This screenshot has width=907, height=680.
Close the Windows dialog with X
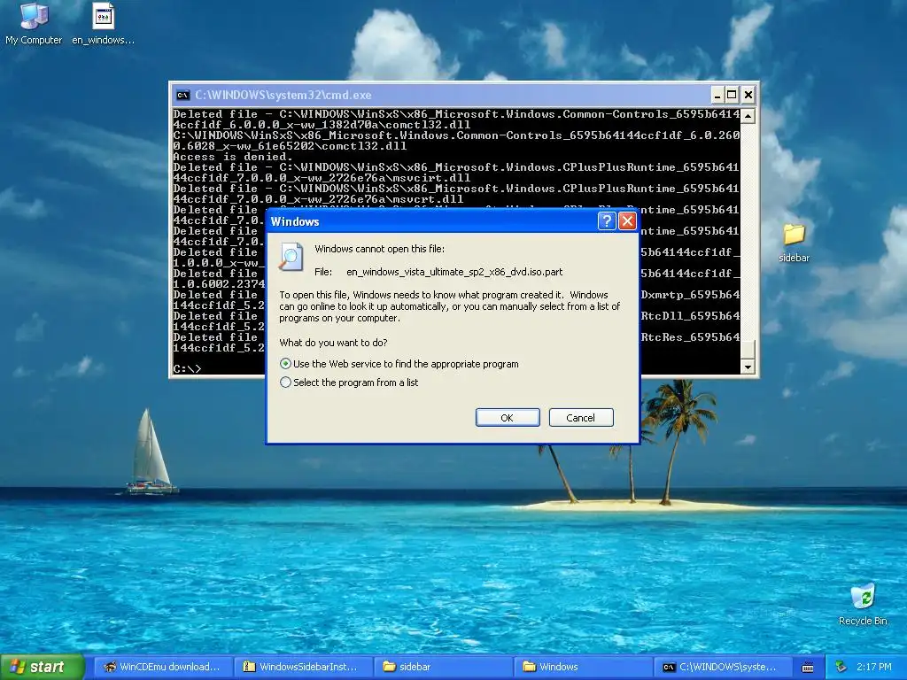(x=628, y=220)
